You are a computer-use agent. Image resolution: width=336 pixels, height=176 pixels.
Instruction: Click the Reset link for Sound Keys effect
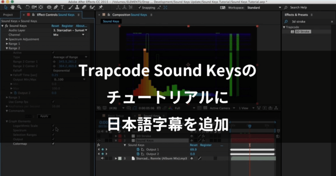56,26
